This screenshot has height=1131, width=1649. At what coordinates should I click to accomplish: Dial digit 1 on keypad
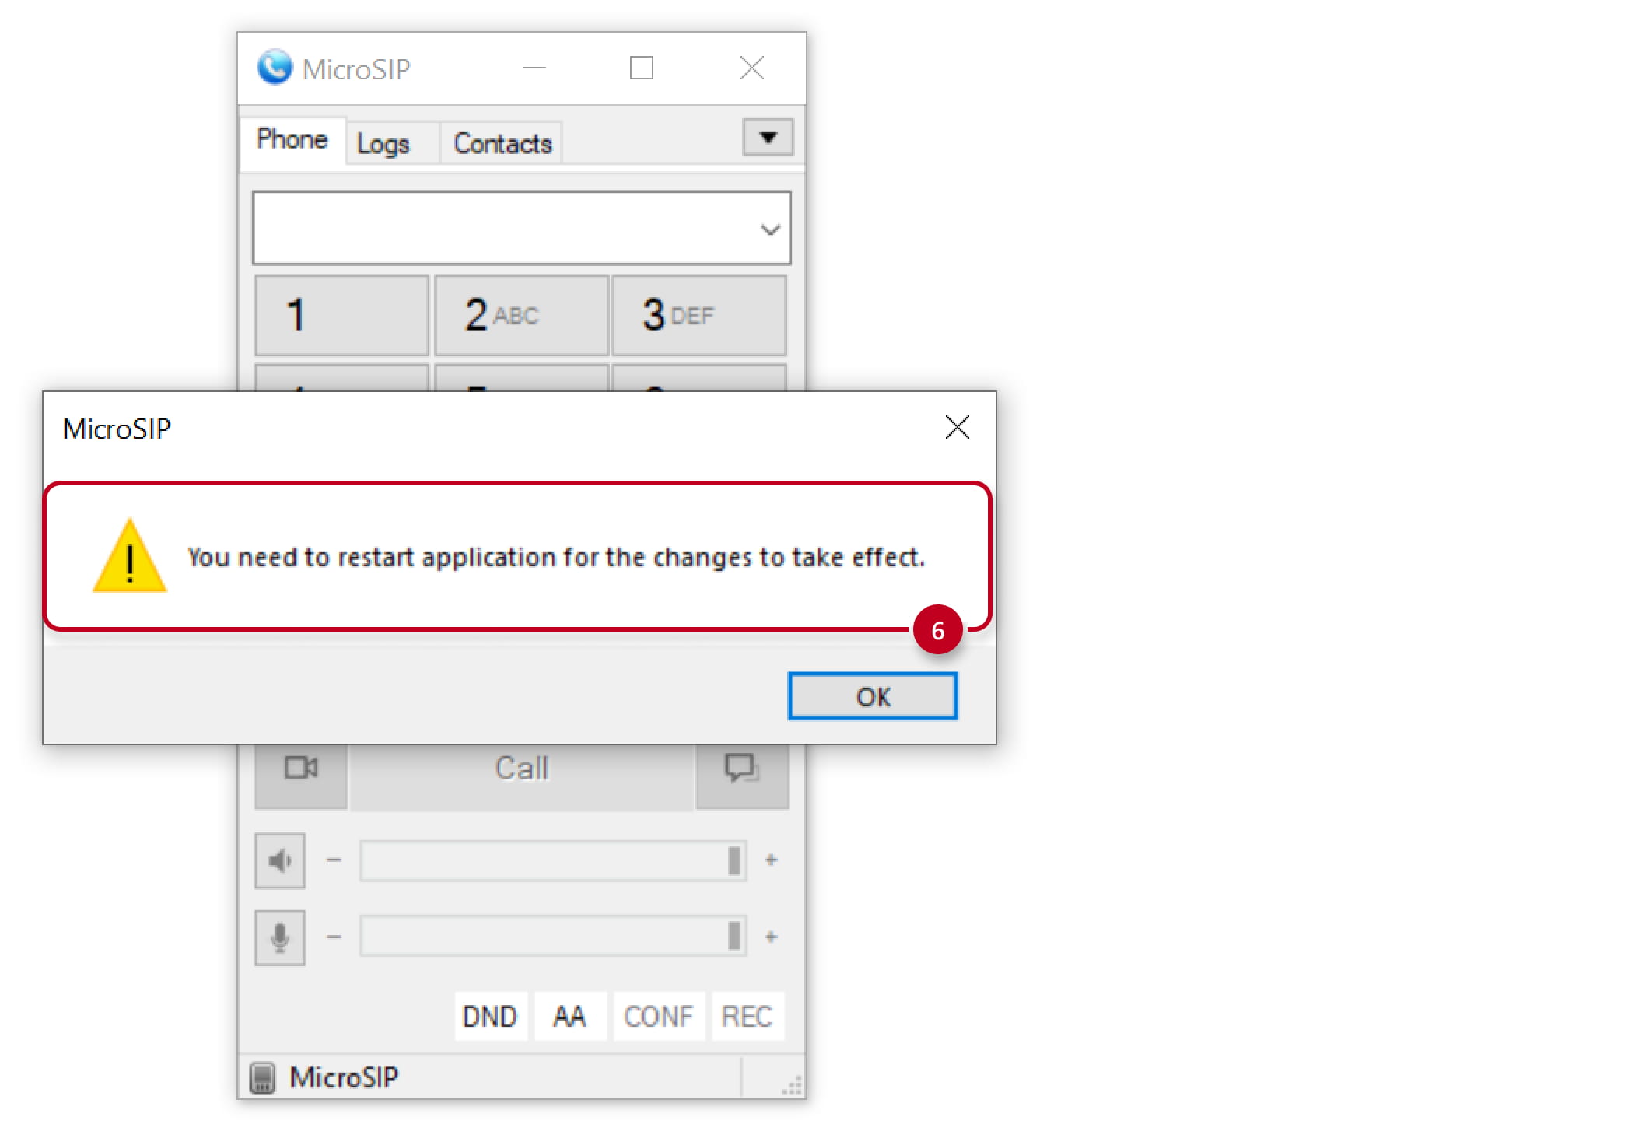(341, 315)
